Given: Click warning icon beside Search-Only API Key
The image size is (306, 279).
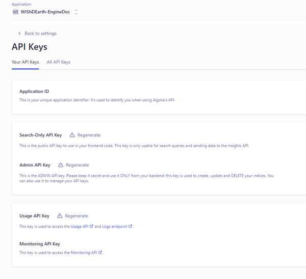Looking at the screenshot, I should (72, 135).
